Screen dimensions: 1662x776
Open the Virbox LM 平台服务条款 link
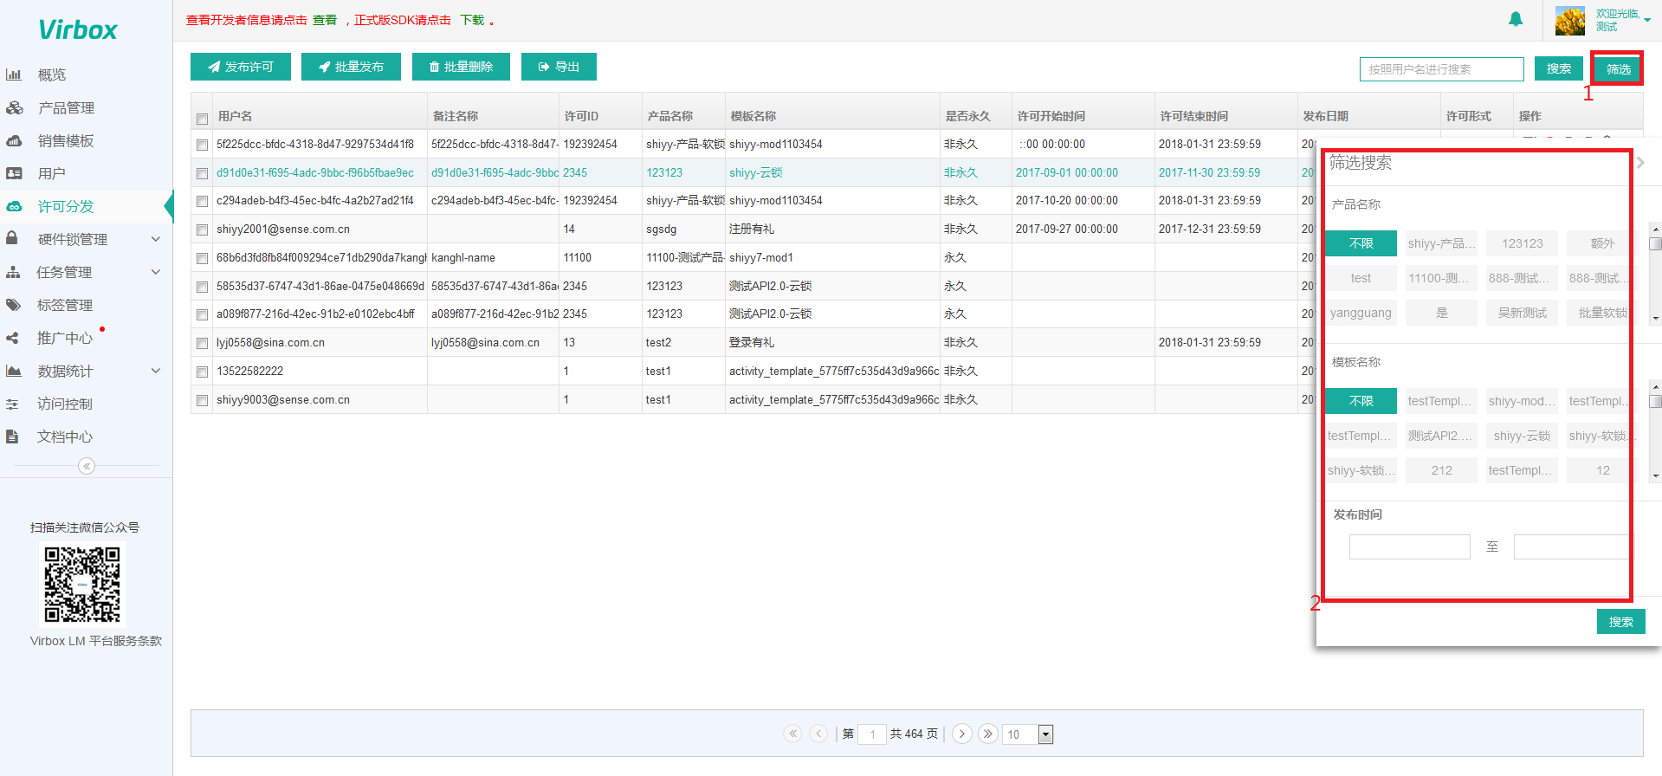point(96,641)
